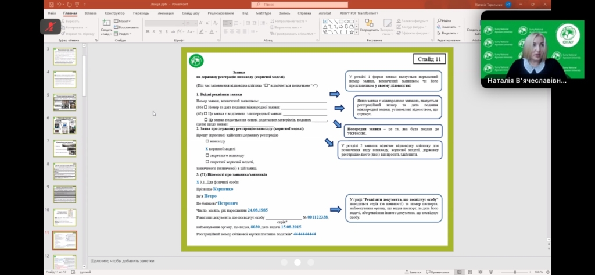595x275 pixels.
Task: Switch to slide sorter view icon
Action: [471, 272]
